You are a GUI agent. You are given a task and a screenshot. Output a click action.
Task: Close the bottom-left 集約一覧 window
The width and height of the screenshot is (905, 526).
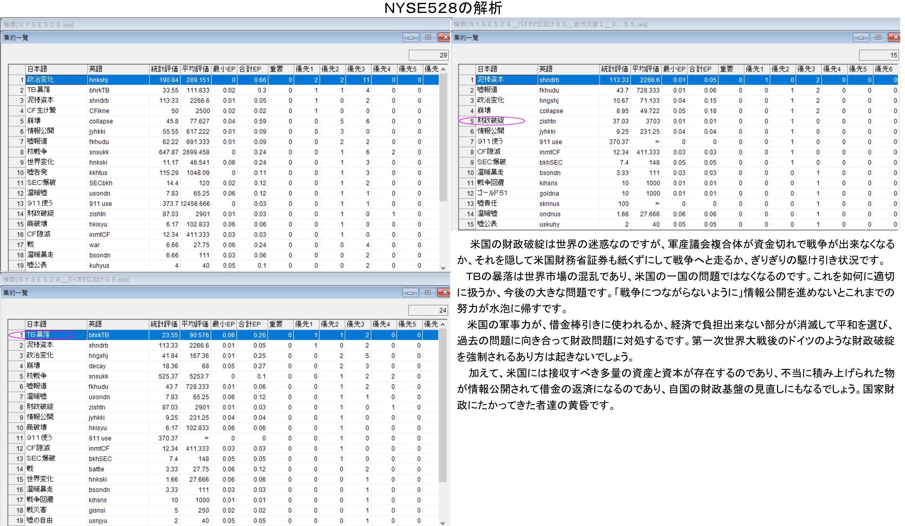445,293
